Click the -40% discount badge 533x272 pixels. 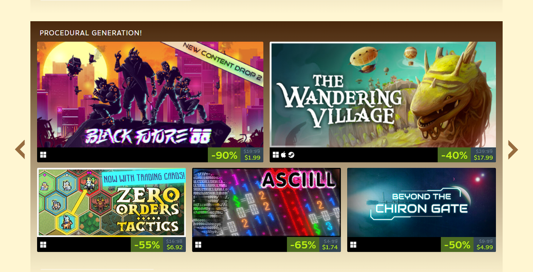(454, 155)
